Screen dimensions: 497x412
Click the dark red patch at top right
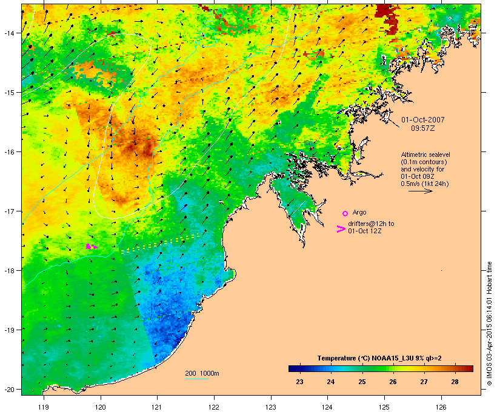(x=386, y=18)
